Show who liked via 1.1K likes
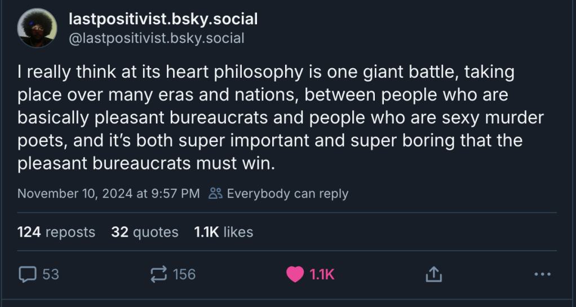Viewport: 576px width, 307px height. click(224, 232)
